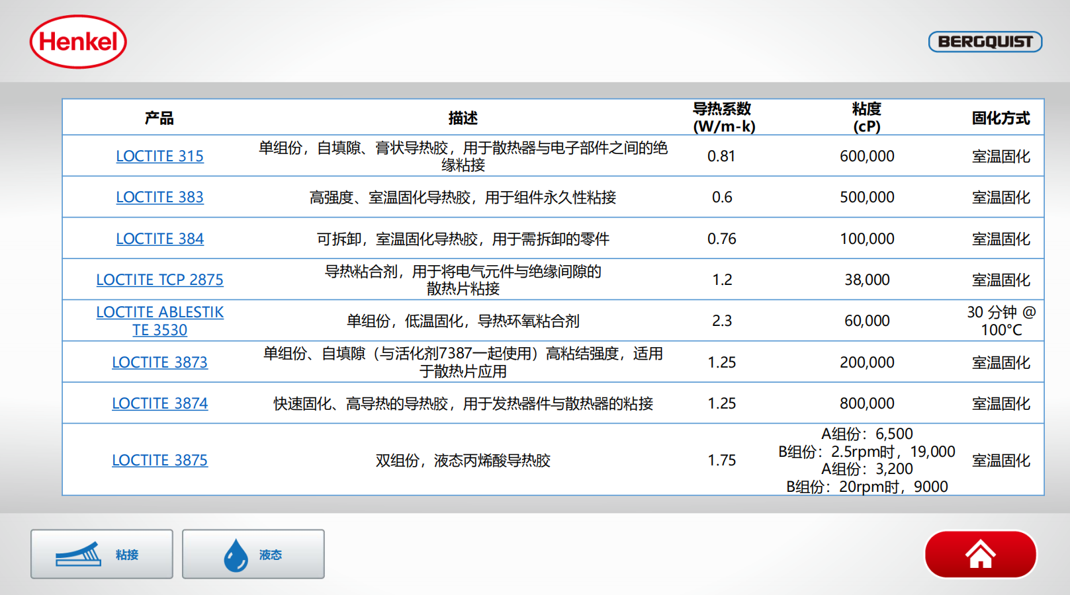Open the LOCTITE 315 product link
1070x595 pixels.
159,156
